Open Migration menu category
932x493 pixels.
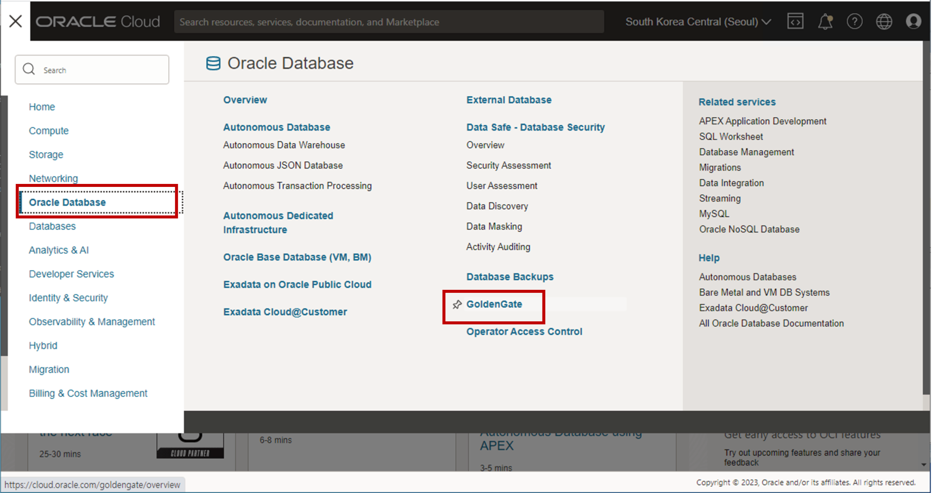pos(49,370)
